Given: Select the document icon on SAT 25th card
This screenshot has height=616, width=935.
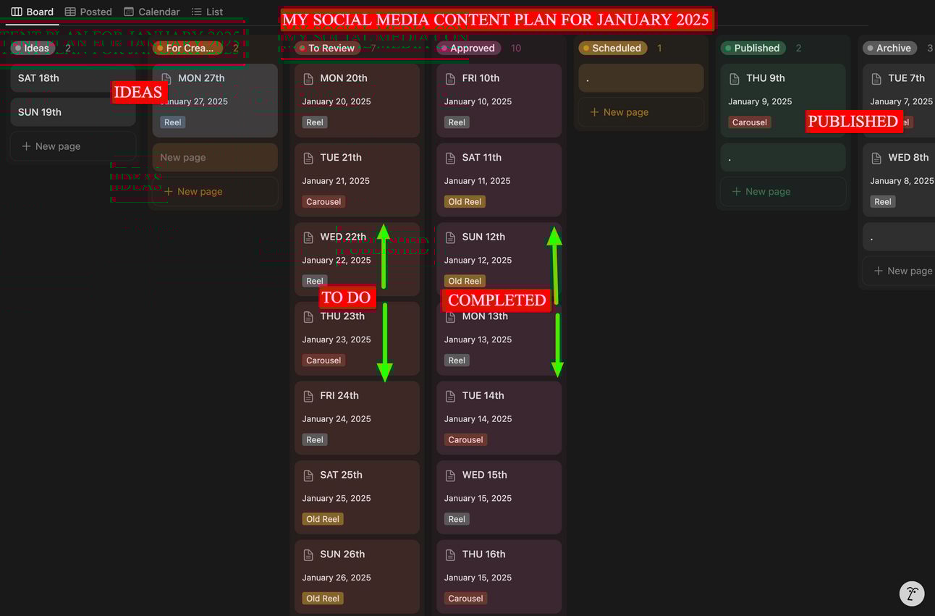Looking at the screenshot, I should point(308,475).
